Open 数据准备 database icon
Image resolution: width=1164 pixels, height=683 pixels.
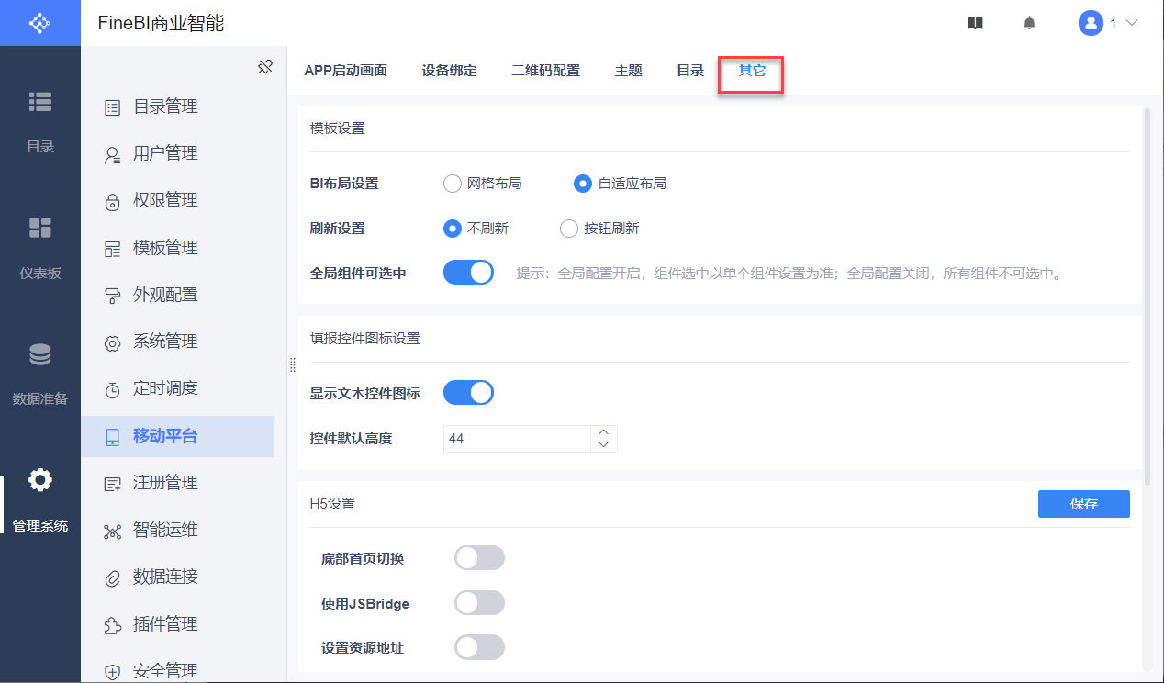(40, 354)
